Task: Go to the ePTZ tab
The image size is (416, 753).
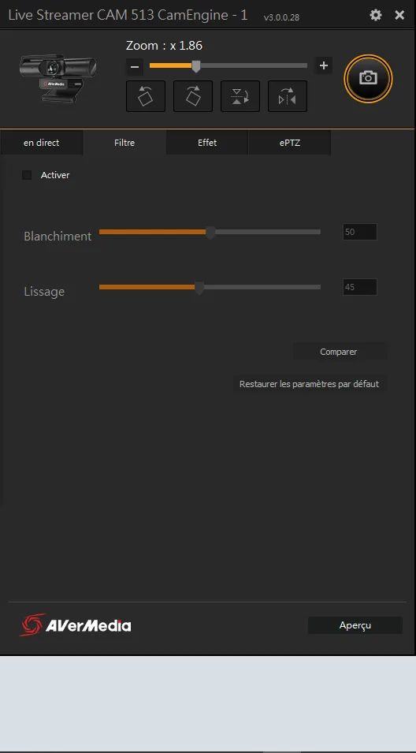Action: coord(290,143)
